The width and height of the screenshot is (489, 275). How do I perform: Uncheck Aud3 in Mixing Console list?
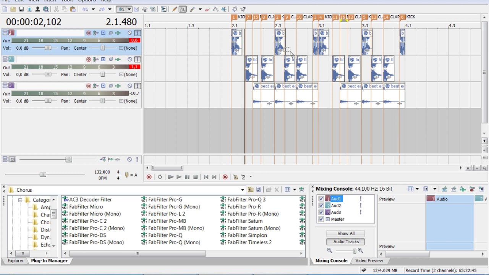click(x=321, y=212)
